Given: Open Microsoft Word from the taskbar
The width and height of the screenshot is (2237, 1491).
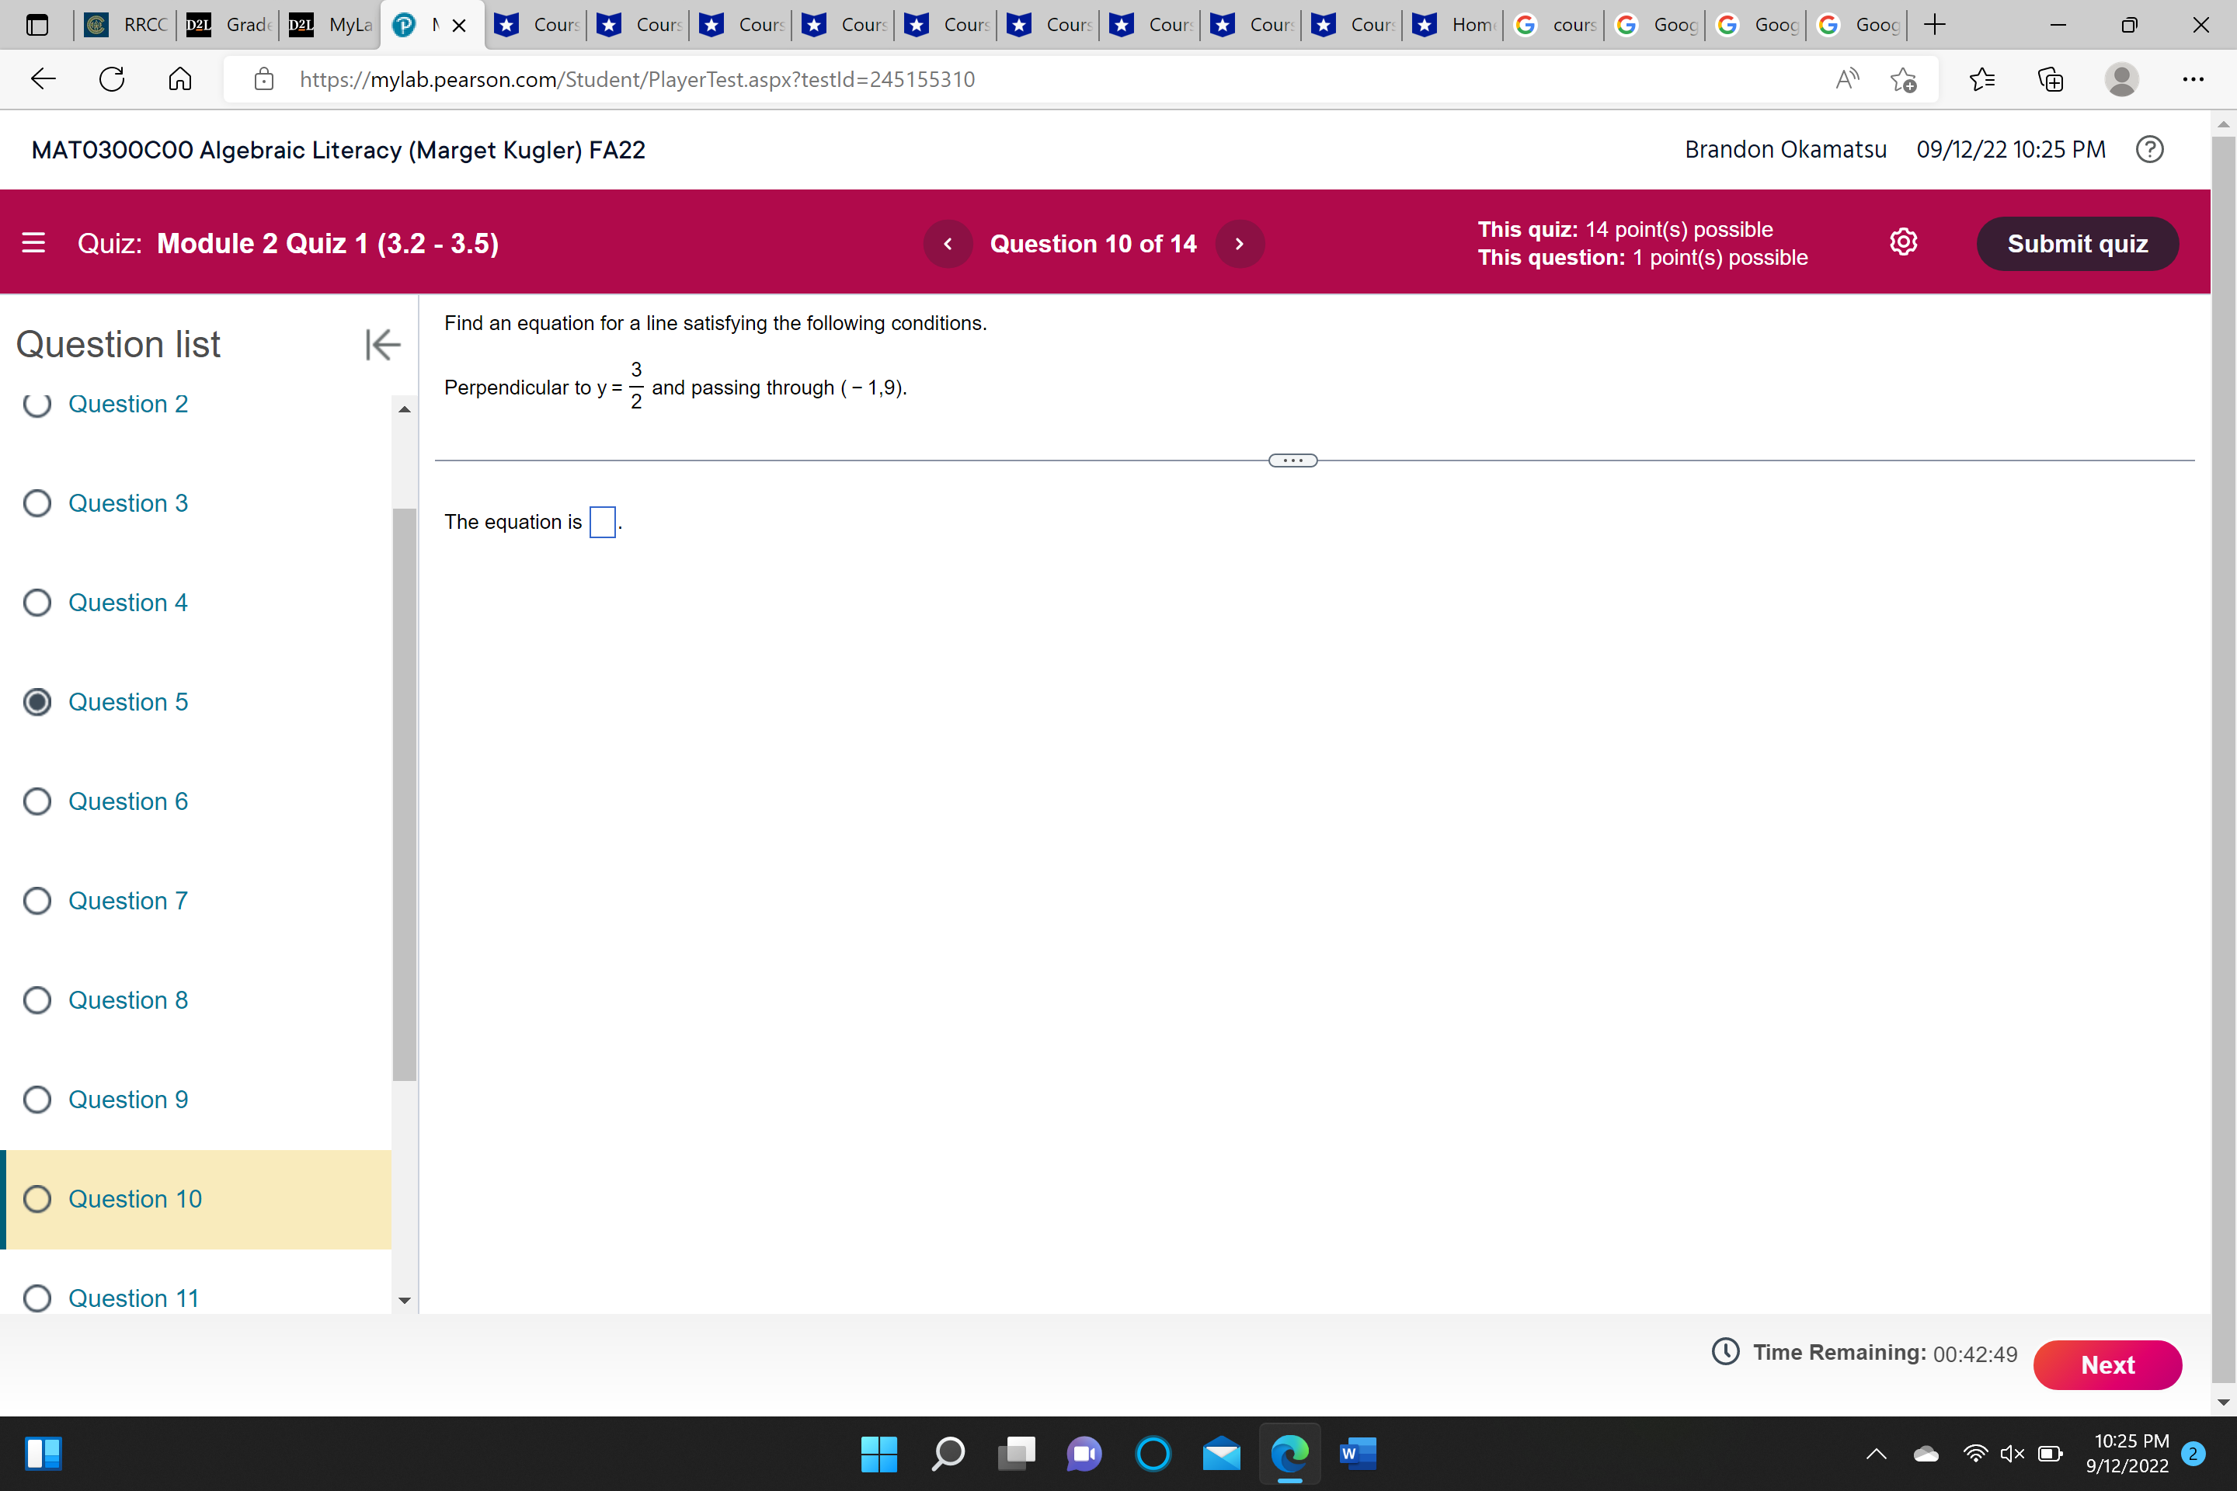Looking at the screenshot, I should (x=1357, y=1454).
